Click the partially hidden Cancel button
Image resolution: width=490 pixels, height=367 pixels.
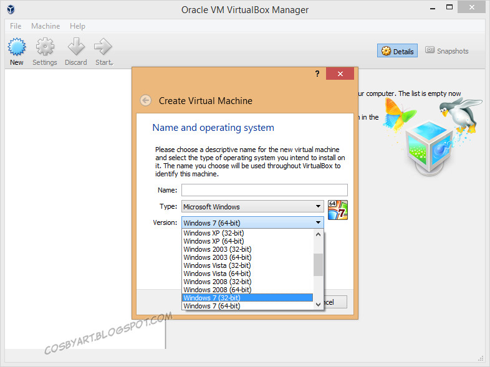click(335, 302)
